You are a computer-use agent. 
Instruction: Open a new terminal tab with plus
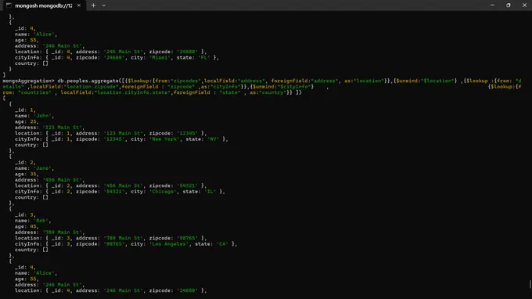click(93, 5)
